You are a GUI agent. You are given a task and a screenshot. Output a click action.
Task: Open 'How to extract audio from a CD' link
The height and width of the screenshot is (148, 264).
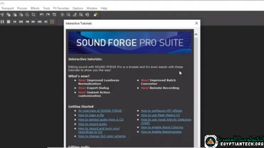(101, 120)
